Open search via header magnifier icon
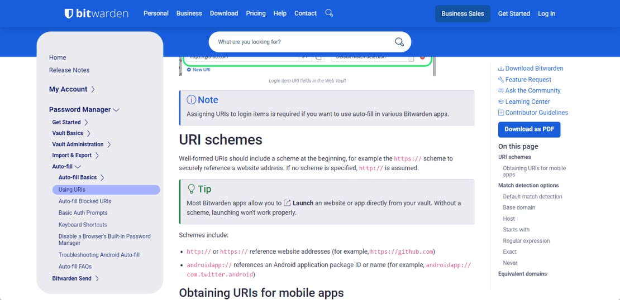Viewport: 620px width, 300px height. [x=329, y=13]
